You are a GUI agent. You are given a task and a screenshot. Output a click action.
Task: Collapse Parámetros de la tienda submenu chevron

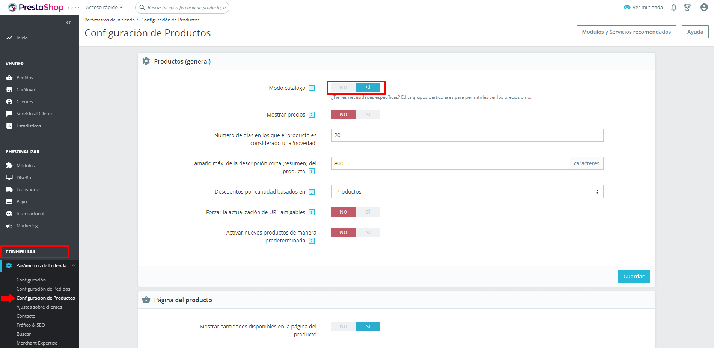point(74,266)
